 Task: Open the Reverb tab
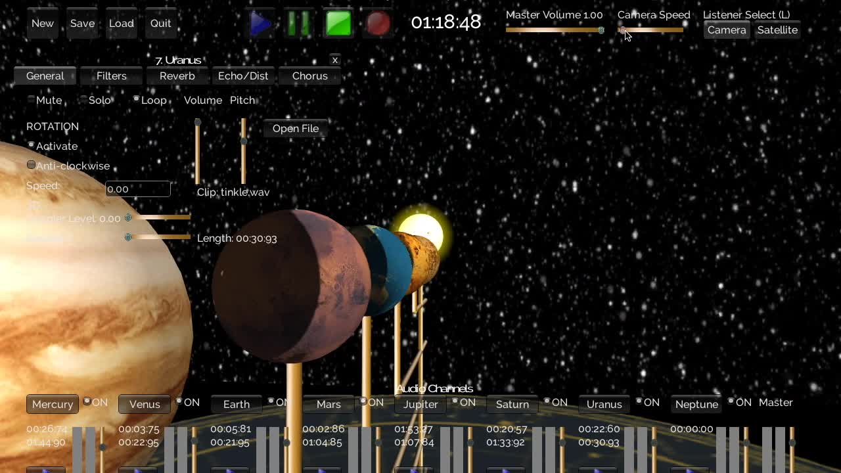click(177, 76)
